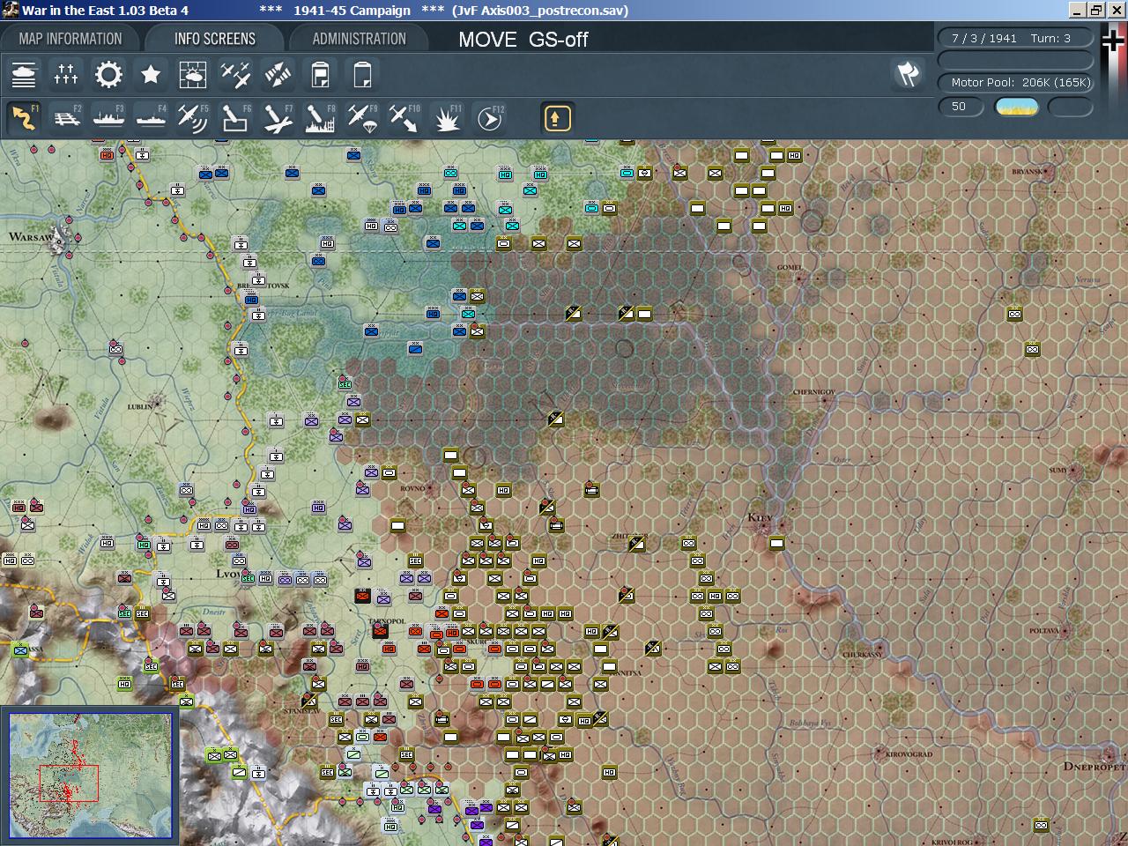
Task: Click the Sumy city label on map
Action: pyautogui.click(x=1057, y=471)
